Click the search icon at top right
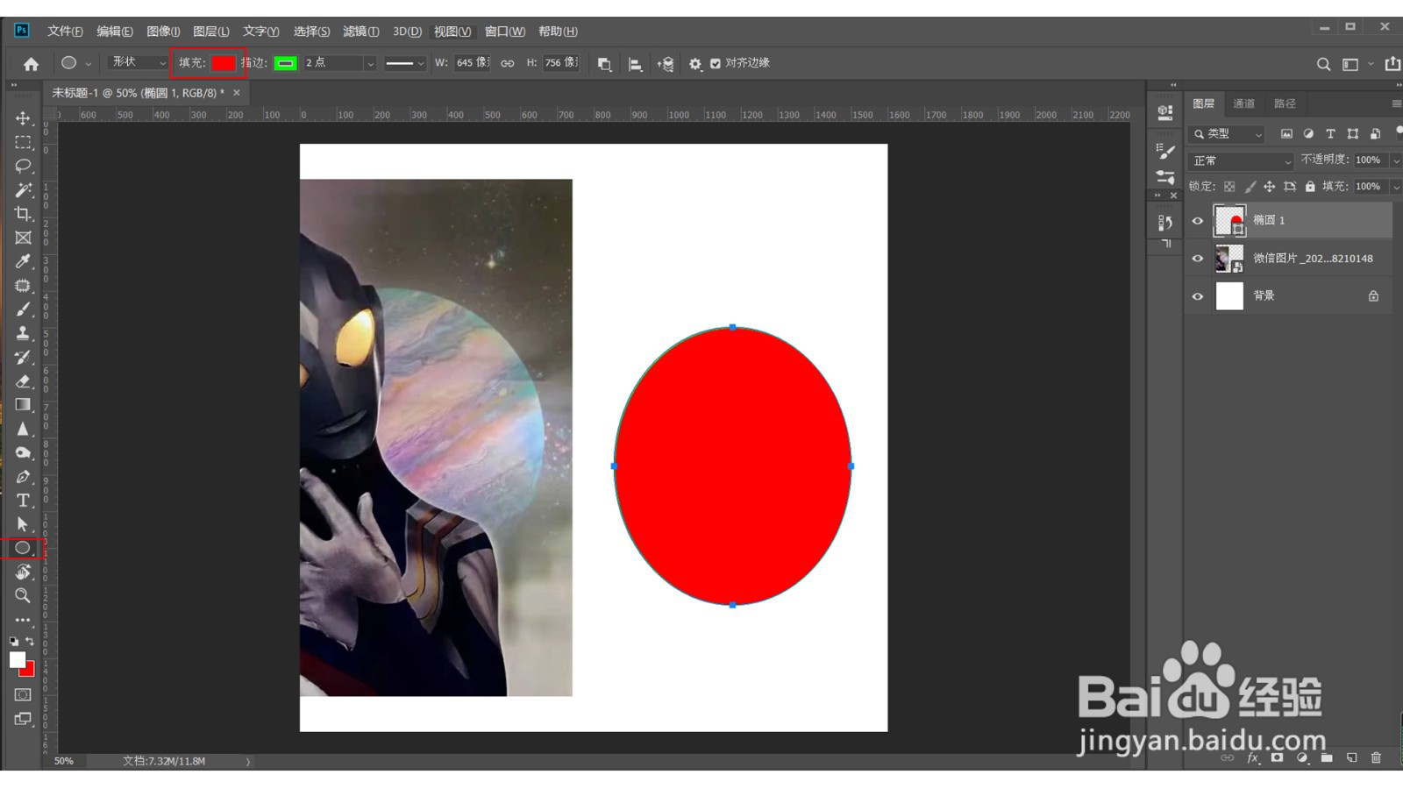This screenshot has width=1403, height=789. (1323, 64)
